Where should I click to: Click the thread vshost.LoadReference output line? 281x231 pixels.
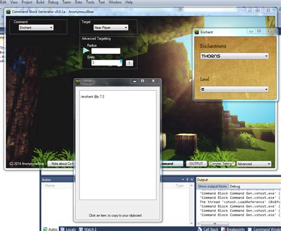pyautogui.click(x=240, y=202)
